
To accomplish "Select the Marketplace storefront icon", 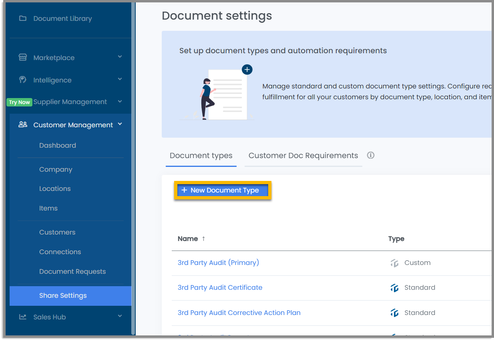I will [x=24, y=57].
